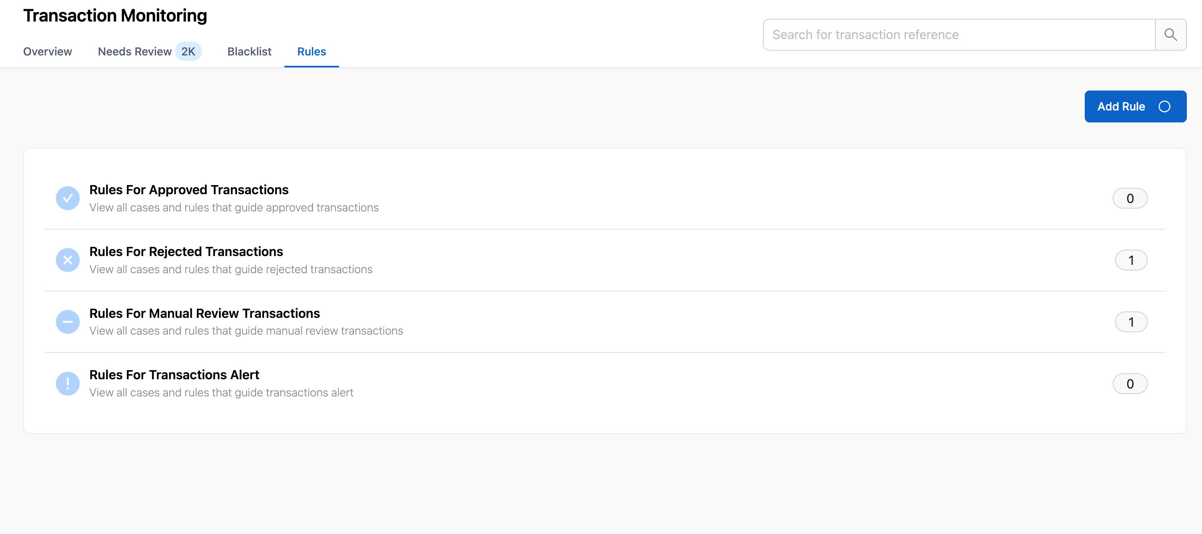The width and height of the screenshot is (1202, 534).
Task: Expand Rules For Rejected Transactions
Action: coord(186,252)
